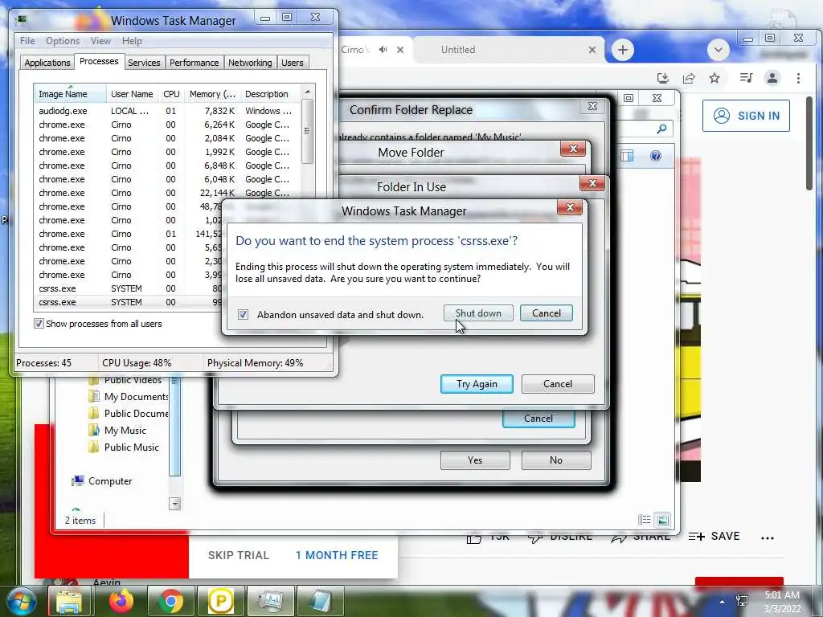The width and height of the screenshot is (823, 617).
Task: Sort processes by CPU column
Action: coord(171,94)
